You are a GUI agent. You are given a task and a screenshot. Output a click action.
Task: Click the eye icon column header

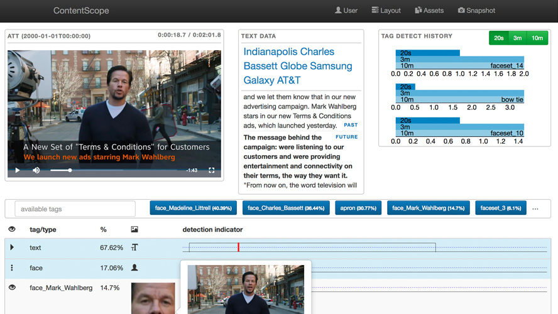12,230
